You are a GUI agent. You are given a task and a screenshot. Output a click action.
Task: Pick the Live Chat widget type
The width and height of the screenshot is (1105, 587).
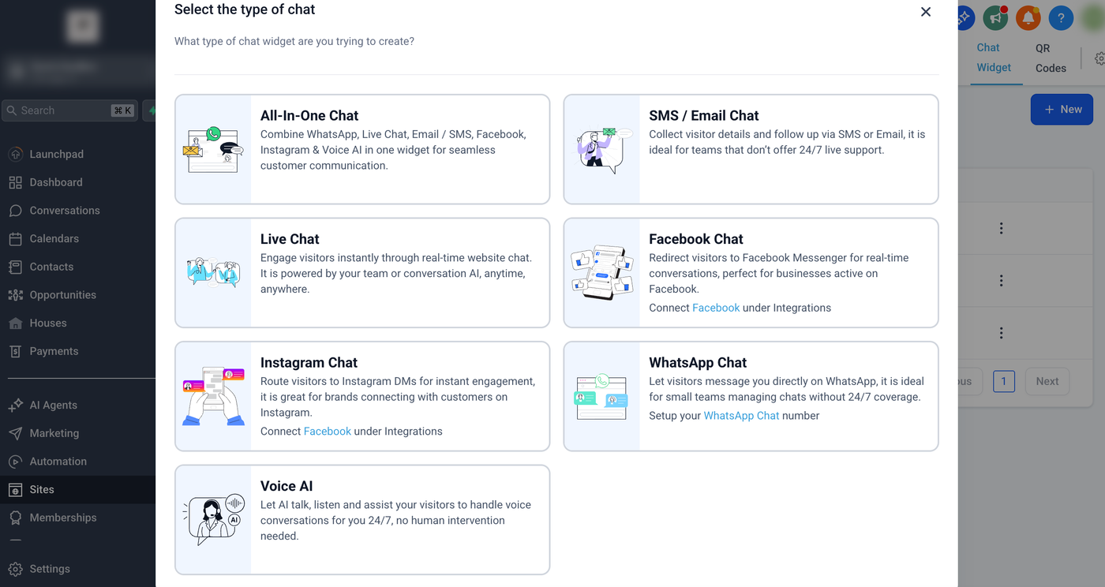coord(362,272)
